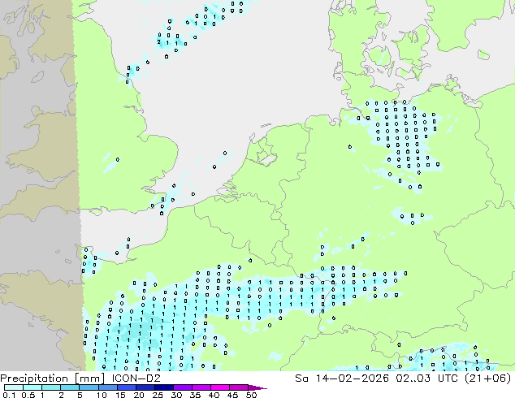The height and width of the screenshot is (398, 515).
Task: Click the 0.1–0.5 mm legend color swatch
Action: (x=14, y=387)
